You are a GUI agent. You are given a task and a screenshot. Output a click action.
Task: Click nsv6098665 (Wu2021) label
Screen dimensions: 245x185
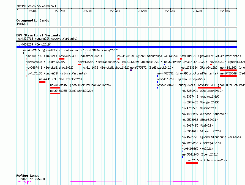click(x=197, y=149)
